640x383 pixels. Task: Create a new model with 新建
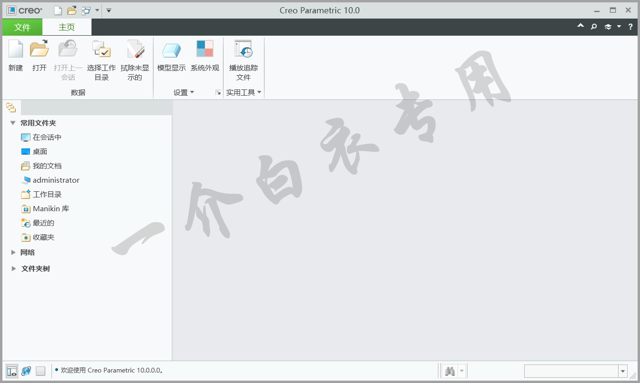point(16,56)
